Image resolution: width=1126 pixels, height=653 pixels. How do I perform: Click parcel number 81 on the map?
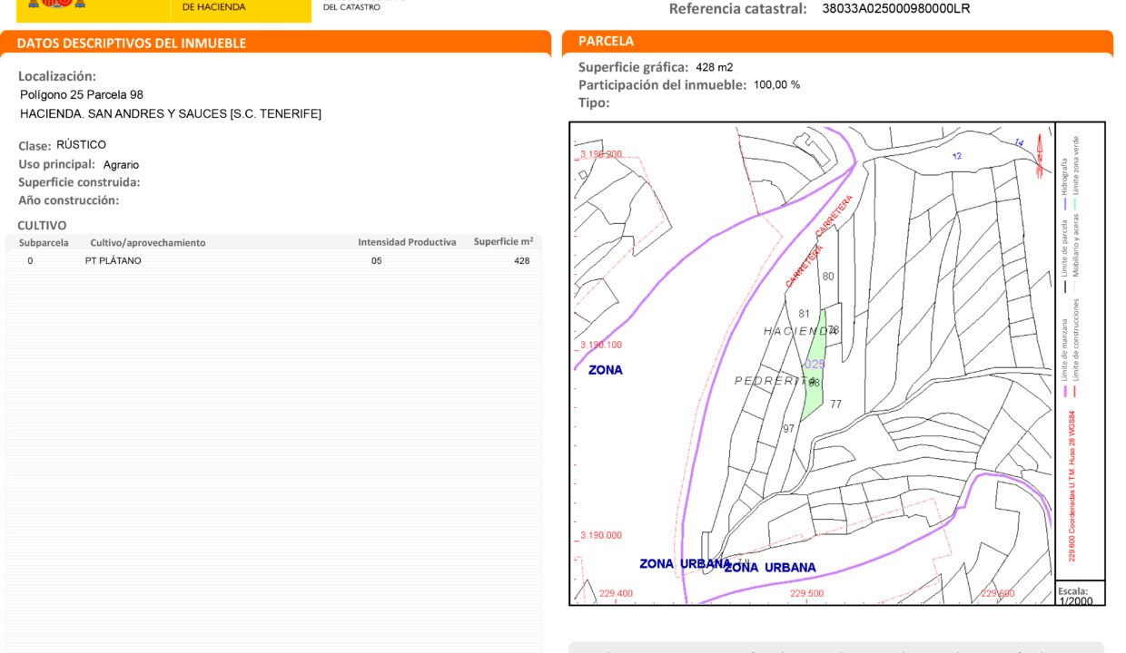pos(804,314)
